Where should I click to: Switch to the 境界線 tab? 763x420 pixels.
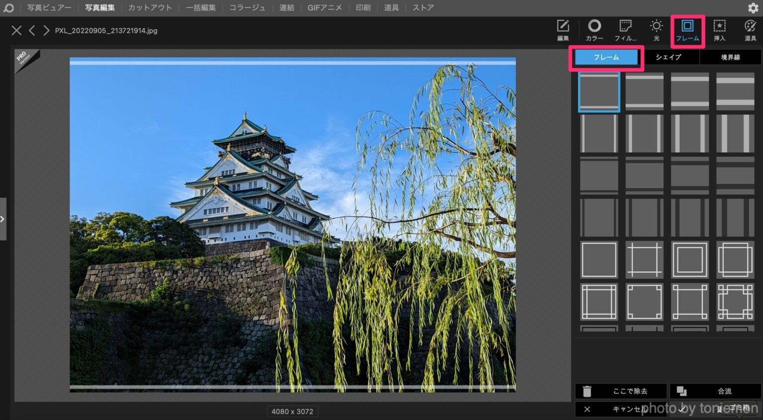click(730, 57)
